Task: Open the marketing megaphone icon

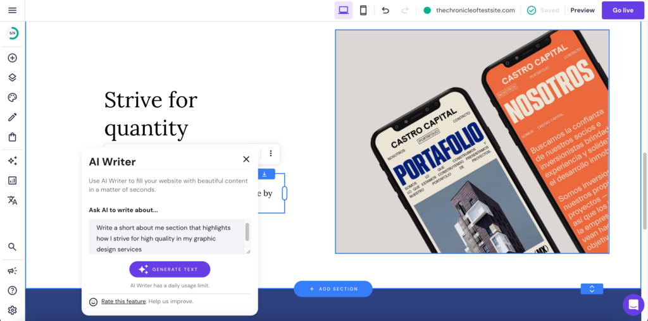Action: click(x=12, y=270)
